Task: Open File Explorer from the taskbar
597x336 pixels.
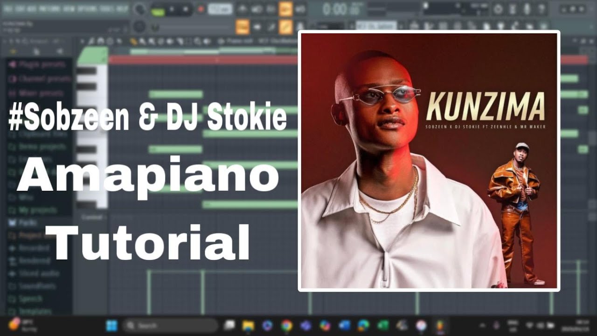Action: click(x=248, y=325)
